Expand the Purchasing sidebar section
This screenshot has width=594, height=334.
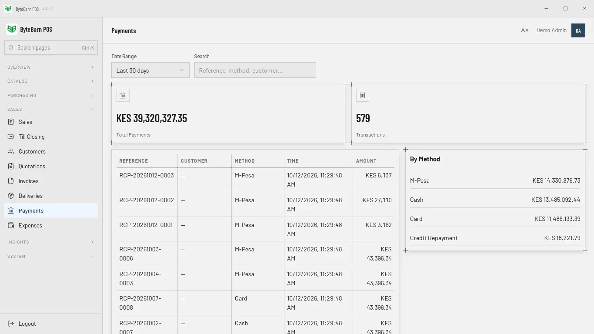tap(51, 96)
